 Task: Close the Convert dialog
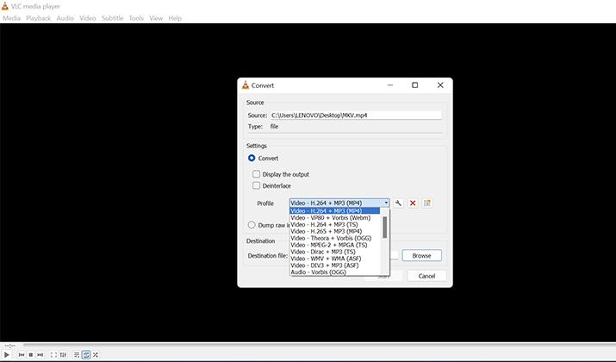click(440, 85)
